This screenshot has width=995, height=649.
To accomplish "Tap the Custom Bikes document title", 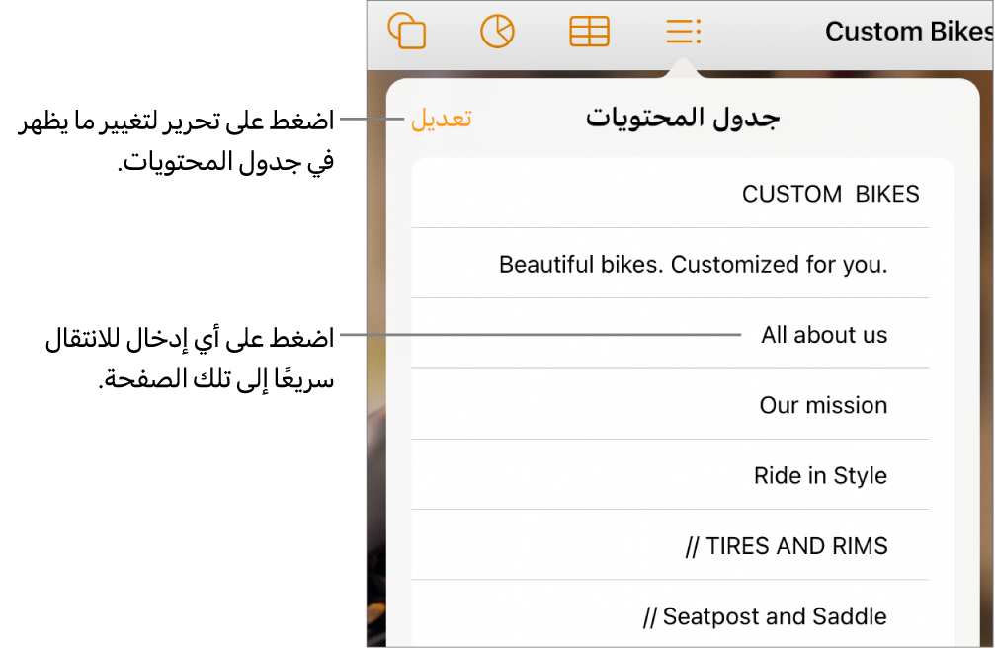I will click(x=909, y=31).
